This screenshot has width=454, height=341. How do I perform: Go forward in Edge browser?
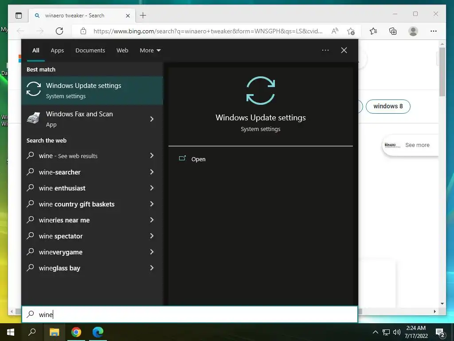(40, 31)
